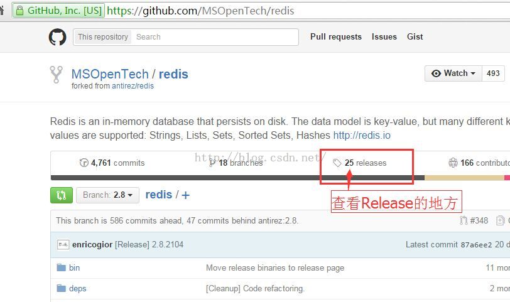This screenshot has width=510, height=302.
Task: Click the GitHub octocat logo
Action: pyautogui.click(x=58, y=37)
